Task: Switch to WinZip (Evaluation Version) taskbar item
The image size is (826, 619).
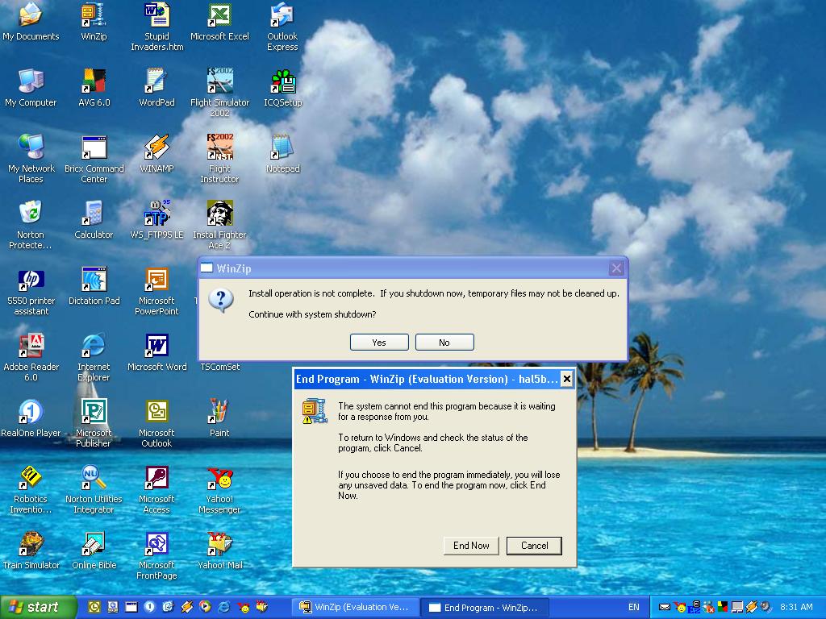Action: (x=354, y=607)
